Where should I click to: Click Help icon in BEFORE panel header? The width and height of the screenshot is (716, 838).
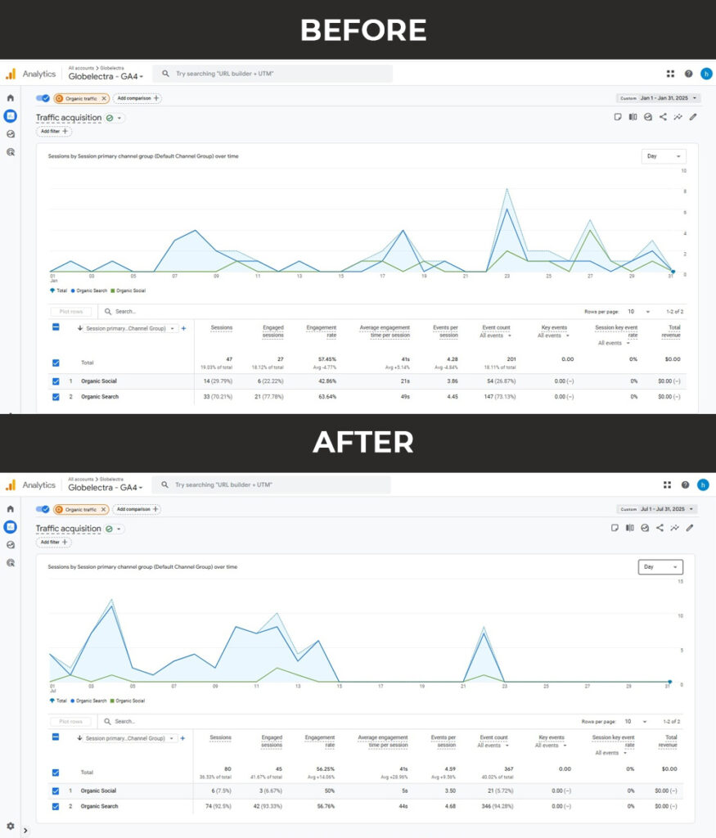pyautogui.click(x=686, y=74)
